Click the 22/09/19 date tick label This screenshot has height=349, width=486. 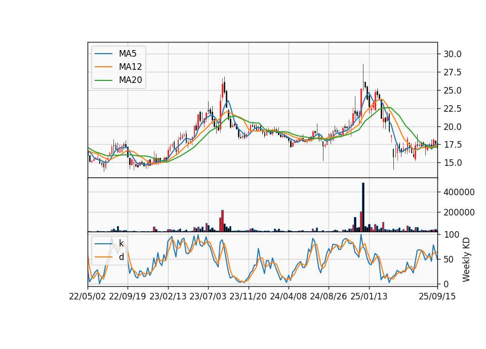pyautogui.click(x=128, y=296)
